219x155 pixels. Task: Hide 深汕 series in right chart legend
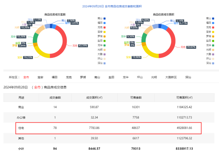pyautogui.click(x=210, y=63)
